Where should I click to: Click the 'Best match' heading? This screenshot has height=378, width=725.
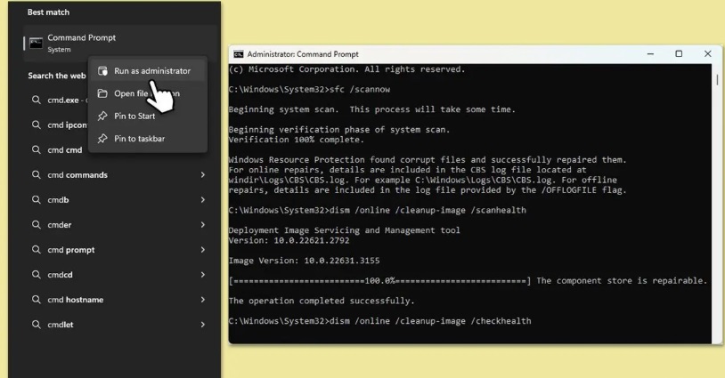pos(48,12)
